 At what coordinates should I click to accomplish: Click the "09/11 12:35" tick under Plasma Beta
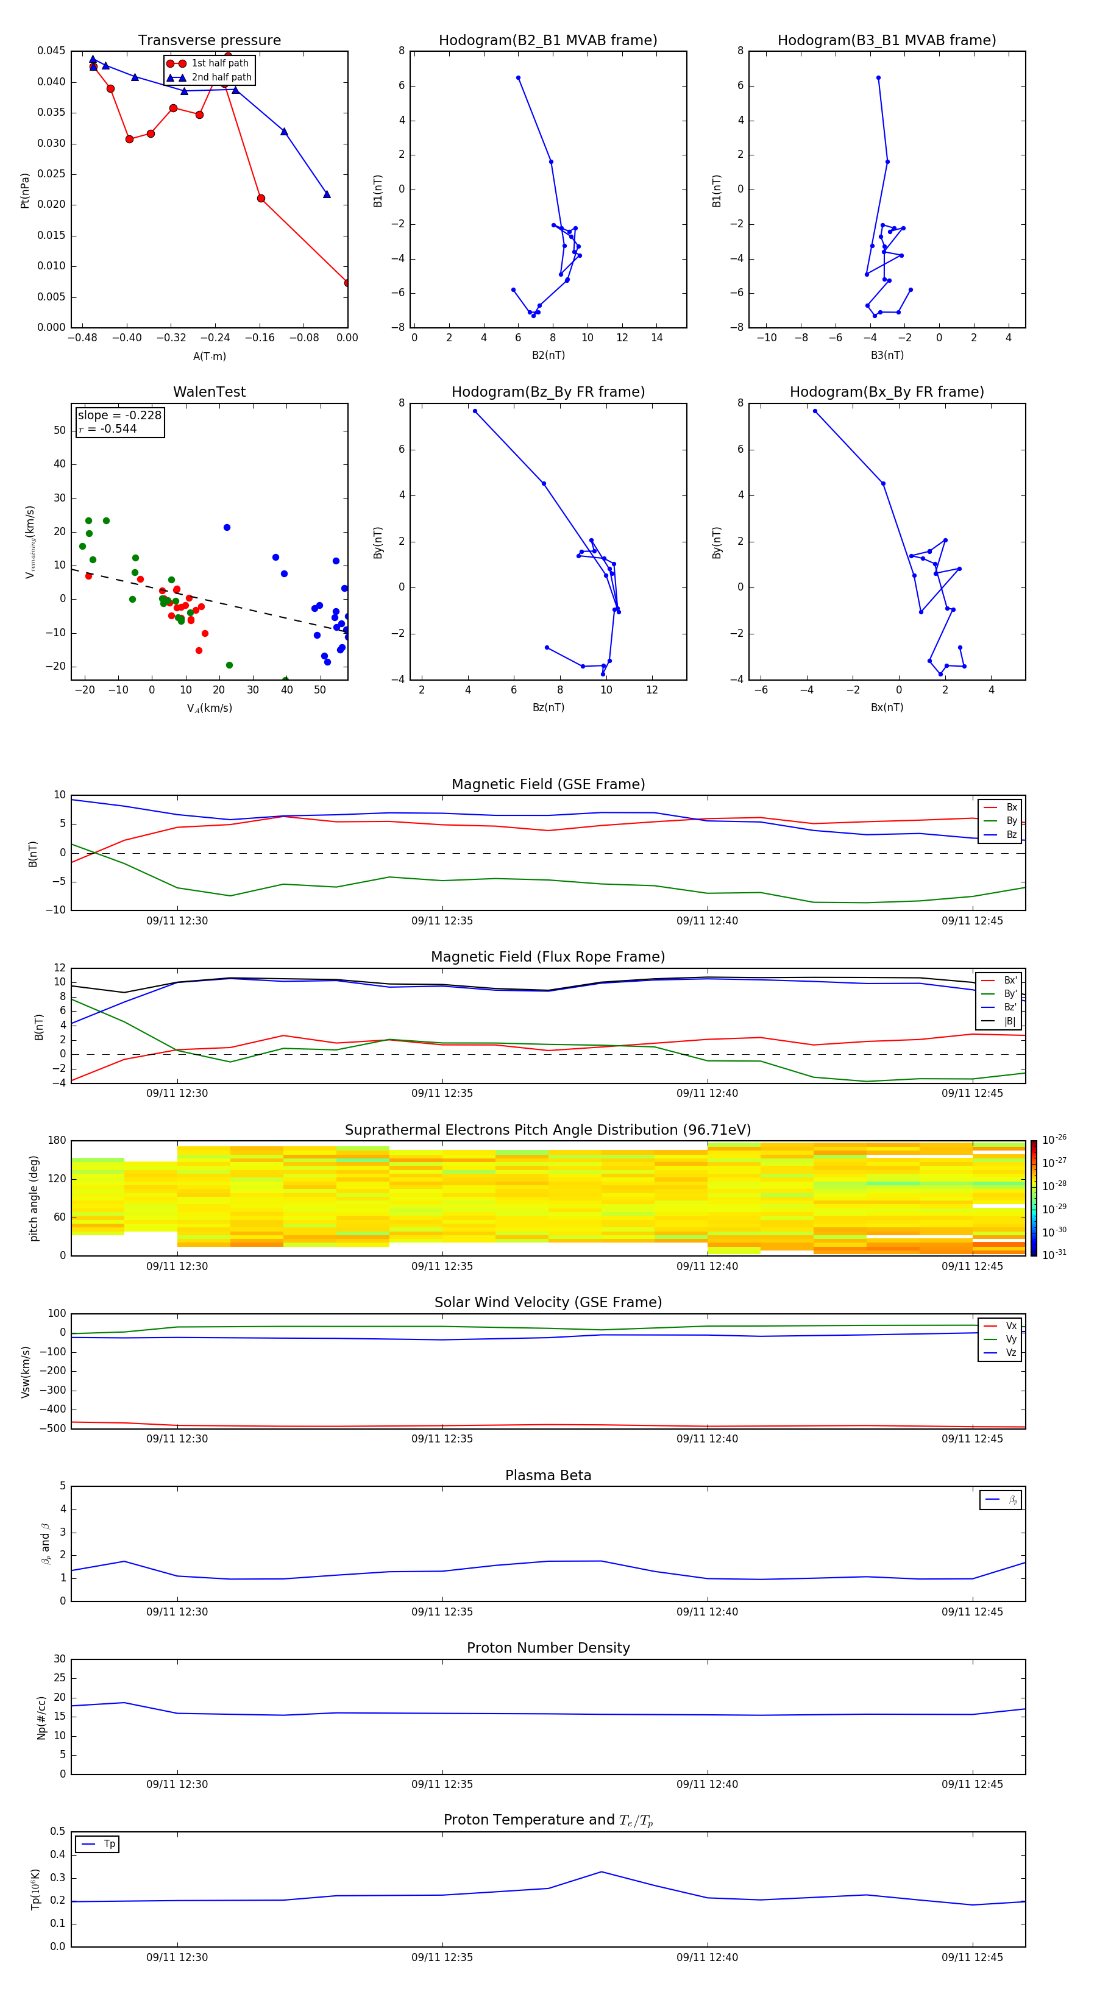click(442, 1611)
